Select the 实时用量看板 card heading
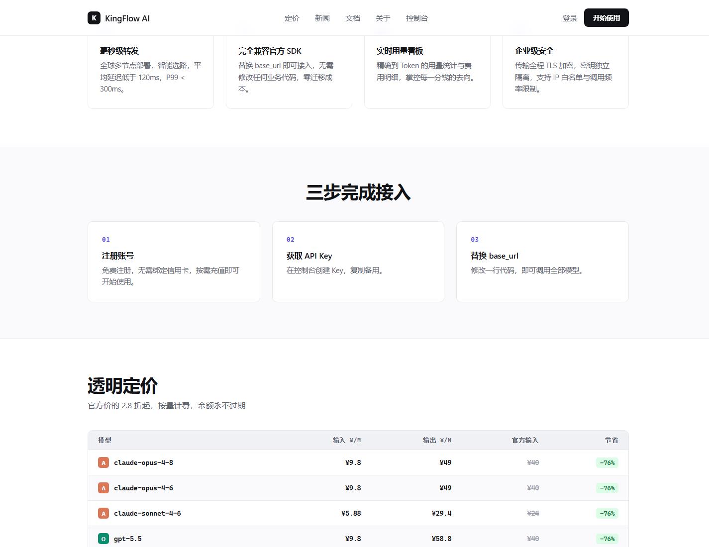 (x=400, y=51)
